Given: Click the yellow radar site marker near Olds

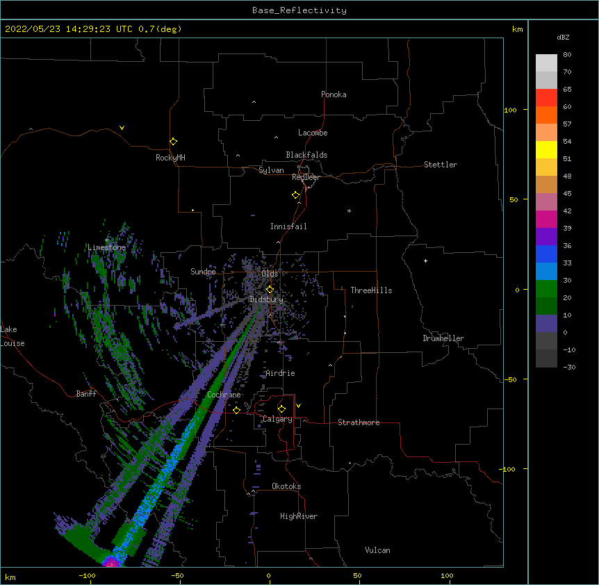Looking at the screenshot, I should point(270,289).
